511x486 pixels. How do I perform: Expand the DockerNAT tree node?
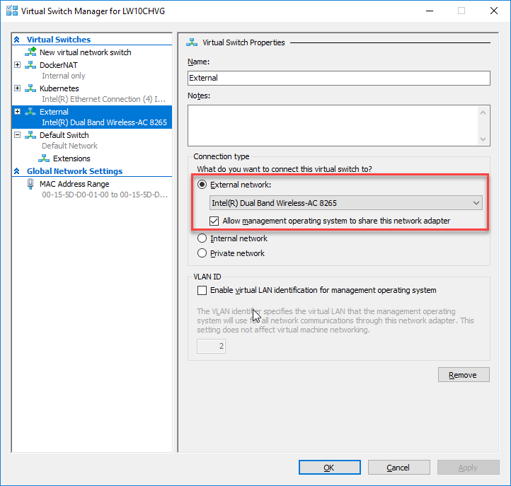coord(18,65)
